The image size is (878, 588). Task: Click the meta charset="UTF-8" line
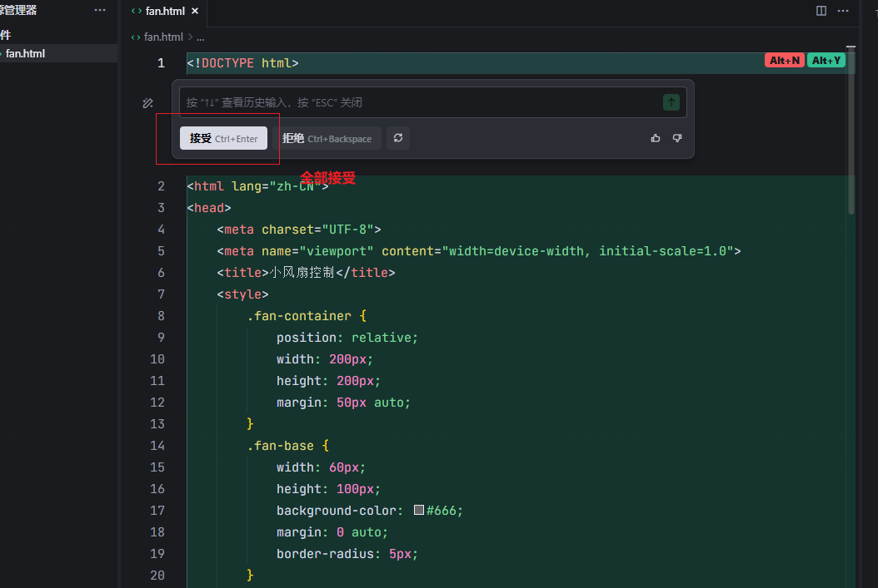click(299, 230)
